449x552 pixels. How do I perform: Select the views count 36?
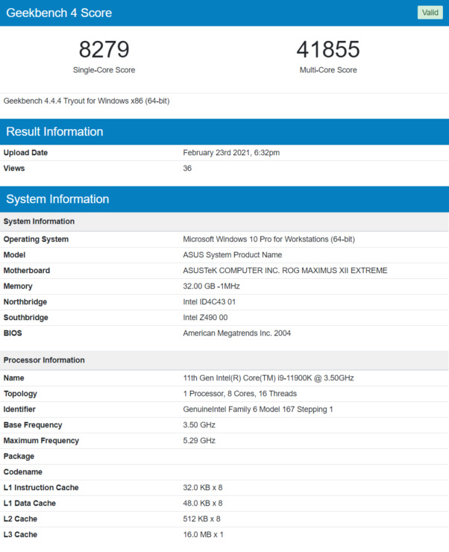[x=187, y=169]
